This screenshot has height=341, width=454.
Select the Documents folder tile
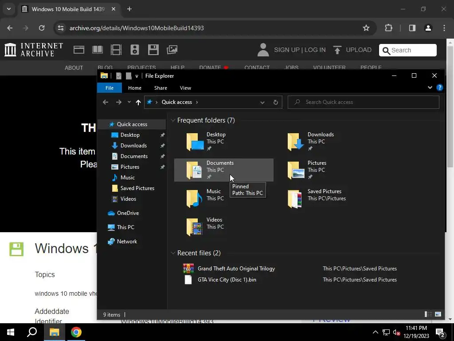tap(224, 170)
